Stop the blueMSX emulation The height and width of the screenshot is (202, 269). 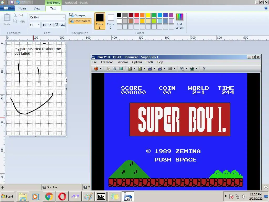[121, 69]
